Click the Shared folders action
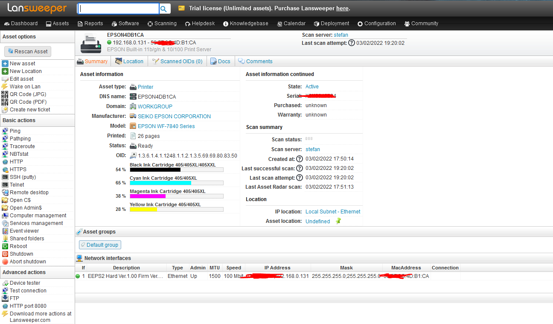 27,239
